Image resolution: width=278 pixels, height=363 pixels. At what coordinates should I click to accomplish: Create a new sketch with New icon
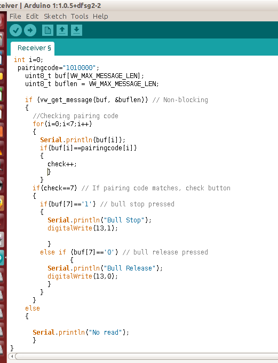click(47, 30)
